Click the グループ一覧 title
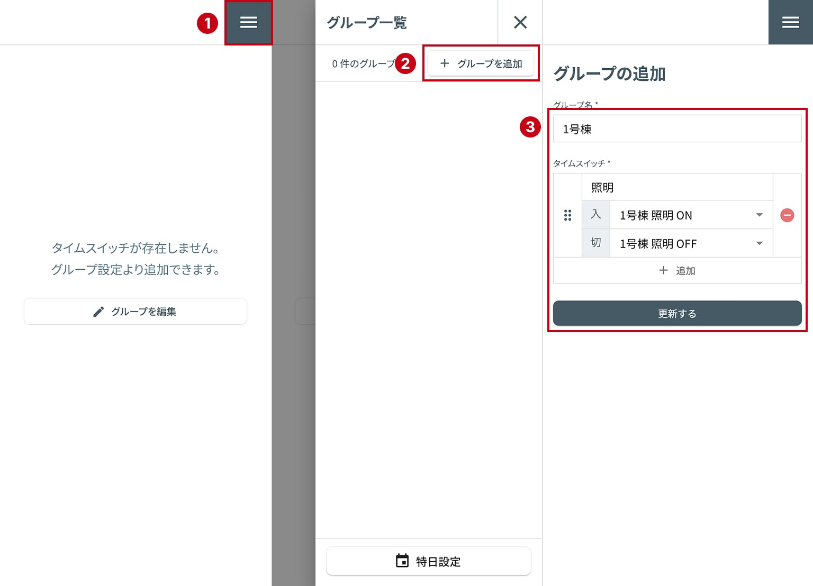This screenshot has height=586, width=813. tap(367, 23)
